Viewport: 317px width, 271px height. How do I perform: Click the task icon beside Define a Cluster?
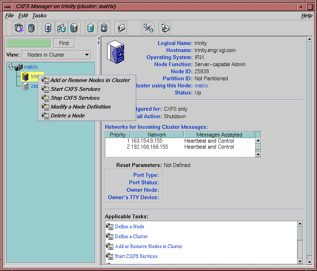click(110, 236)
